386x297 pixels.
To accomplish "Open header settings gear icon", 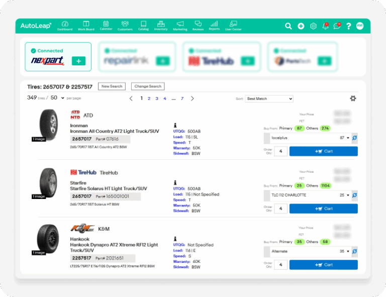I will point(313,26).
